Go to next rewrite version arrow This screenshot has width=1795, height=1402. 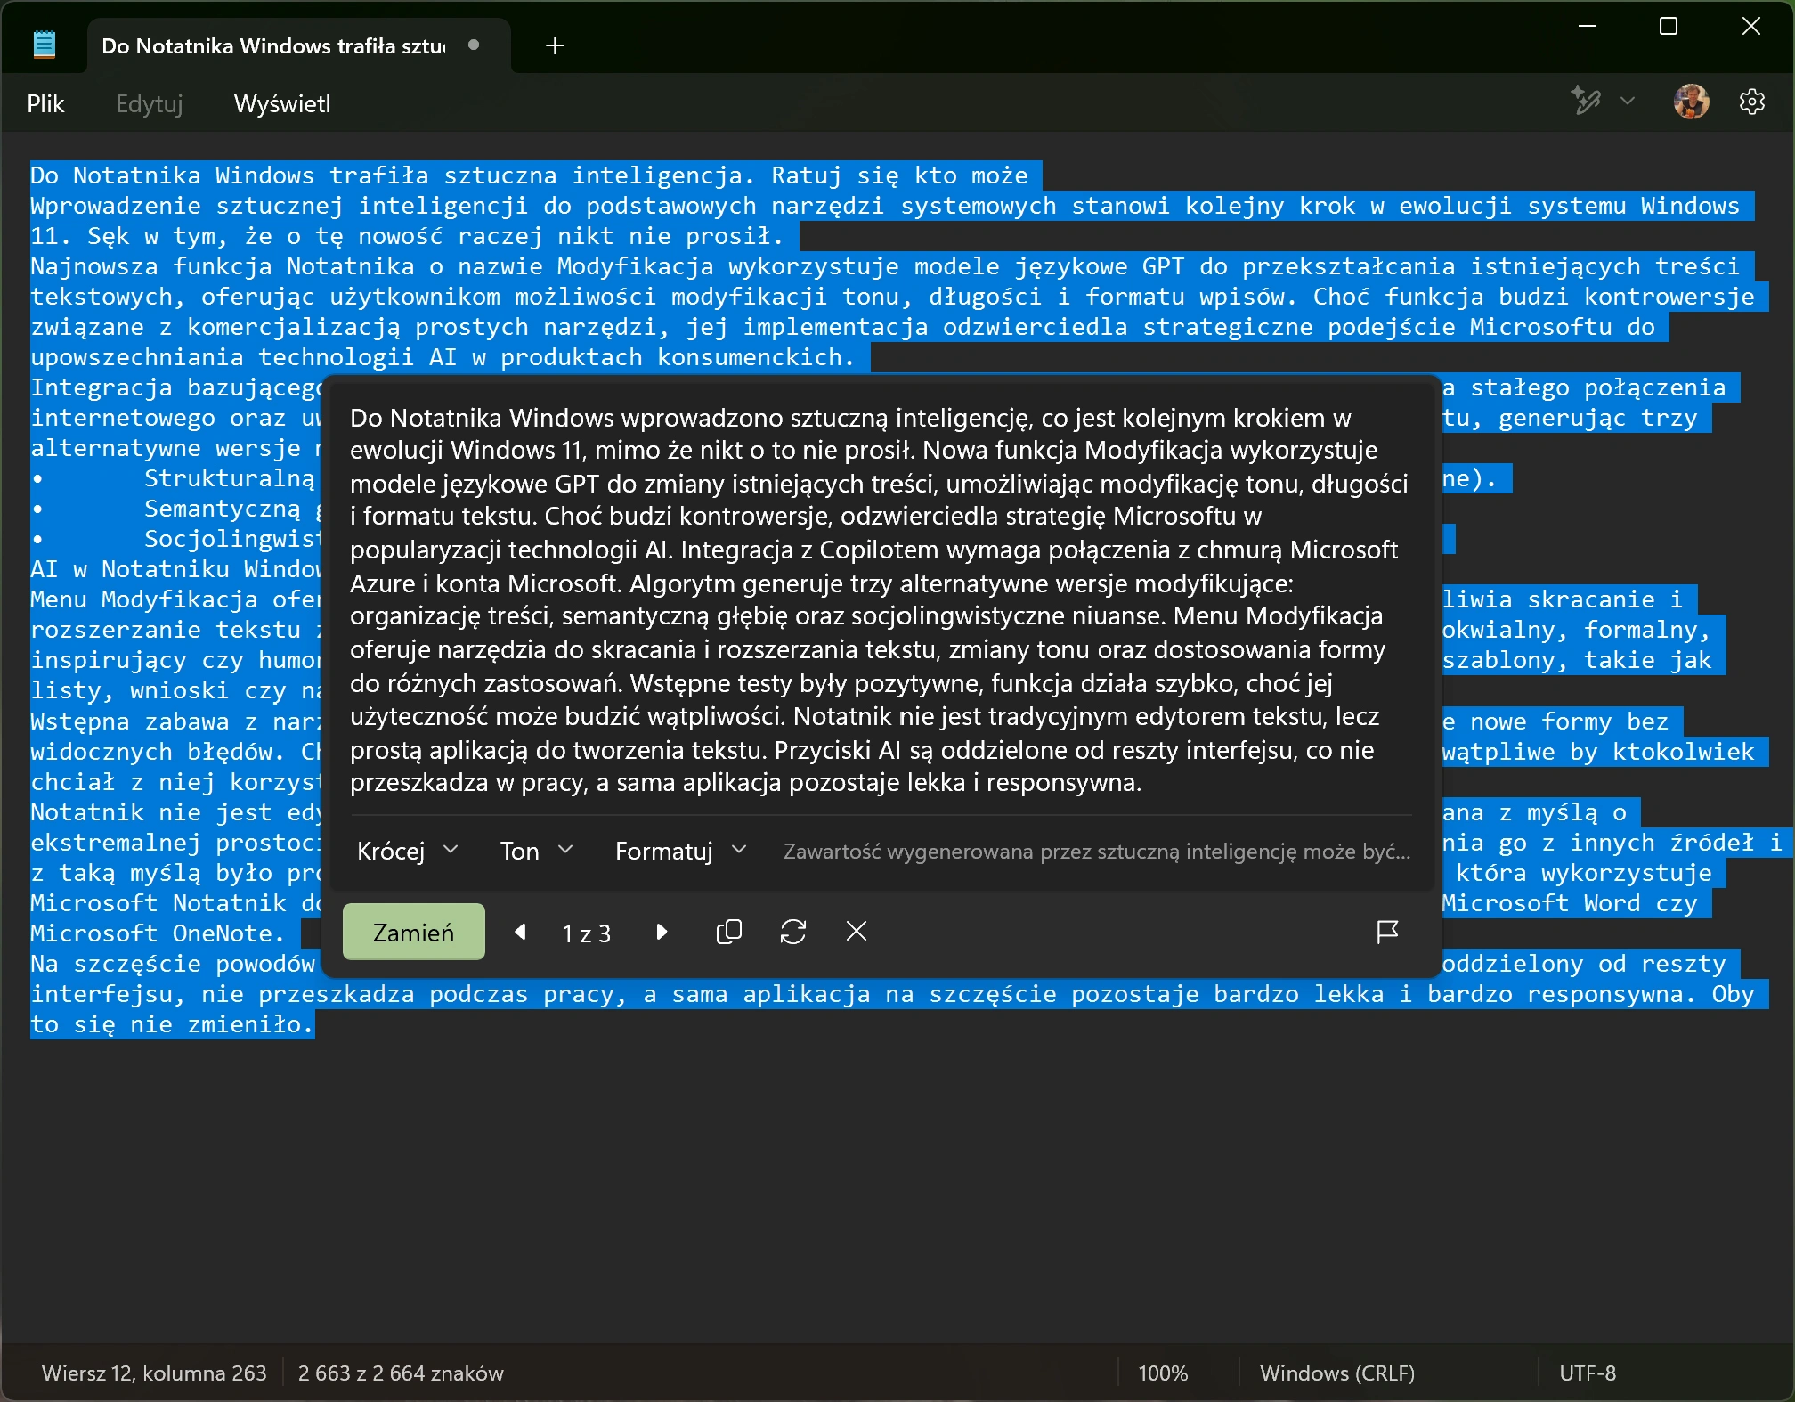pos(661,932)
